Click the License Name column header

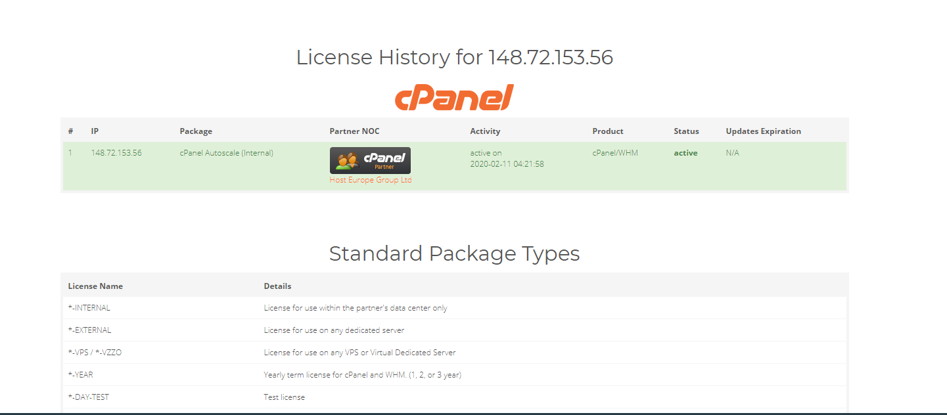[95, 286]
